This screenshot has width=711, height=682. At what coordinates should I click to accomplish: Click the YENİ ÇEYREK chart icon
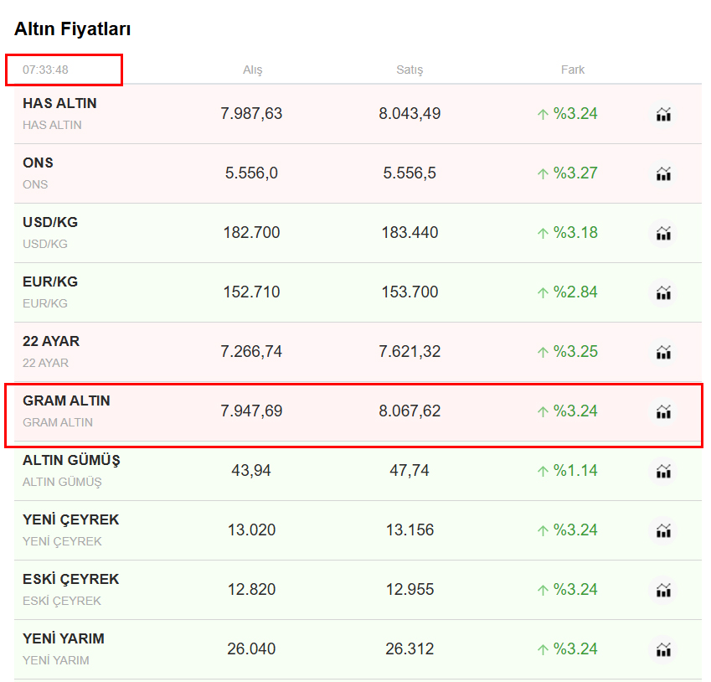[663, 531]
